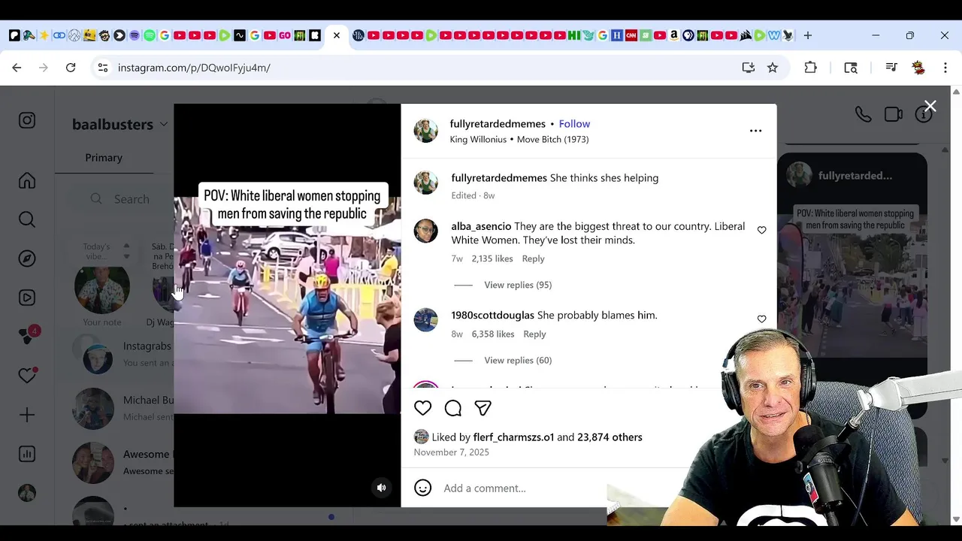Select the Primary messages tab
The image size is (962, 541).
[x=104, y=158]
